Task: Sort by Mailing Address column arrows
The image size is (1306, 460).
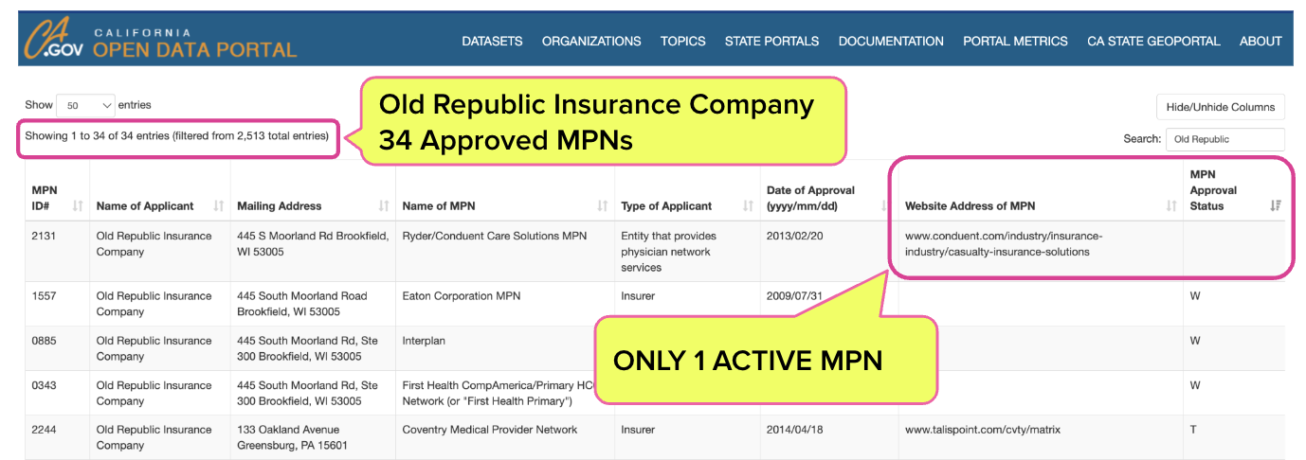Action: tap(384, 205)
